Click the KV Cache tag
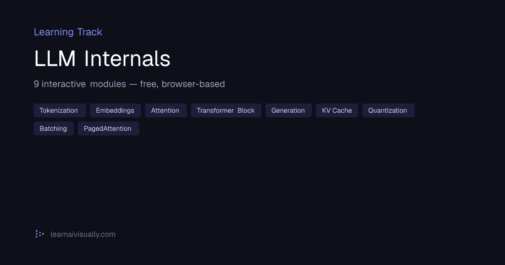Screen dimensions: 505x265 (x=337, y=111)
